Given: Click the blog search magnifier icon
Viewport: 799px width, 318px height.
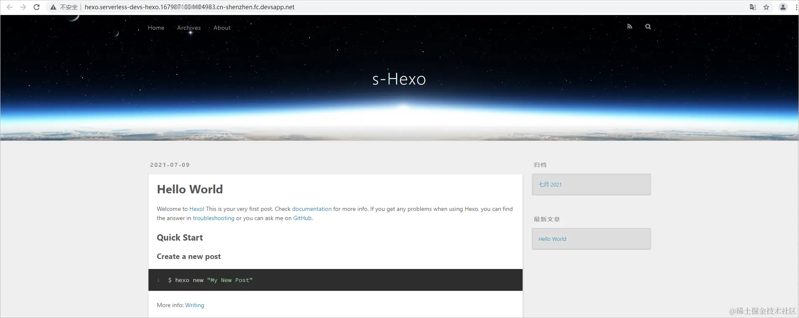Looking at the screenshot, I should coord(648,26).
